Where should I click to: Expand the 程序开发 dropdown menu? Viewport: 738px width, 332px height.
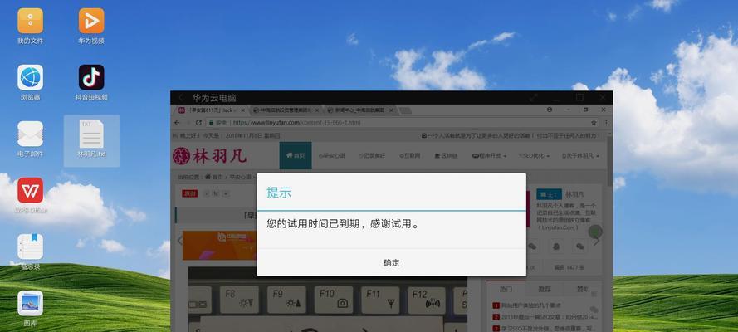[489, 155]
